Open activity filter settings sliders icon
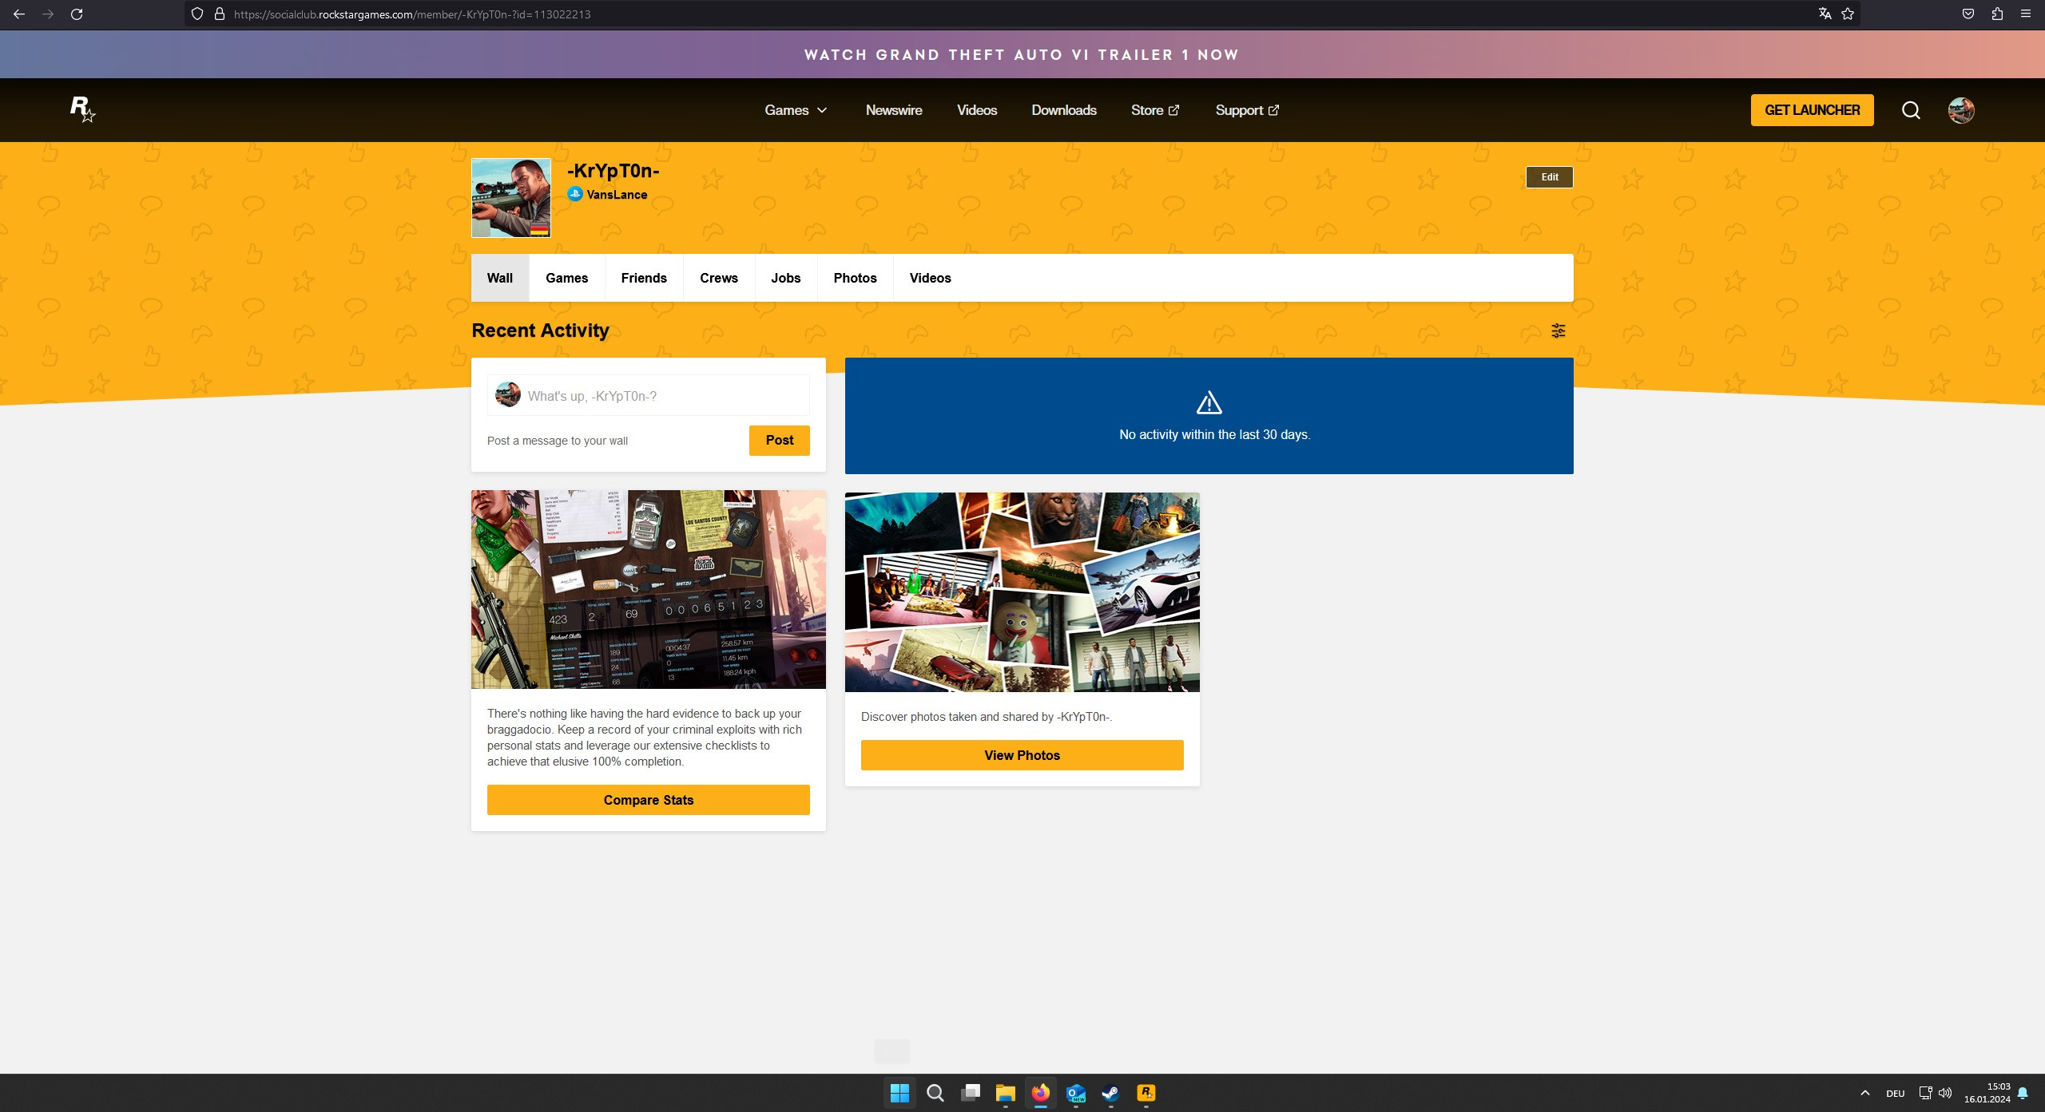The image size is (2045, 1112). point(1558,330)
